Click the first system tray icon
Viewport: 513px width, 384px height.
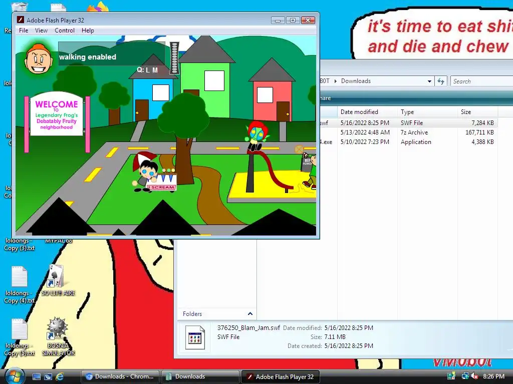click(451, 376)
